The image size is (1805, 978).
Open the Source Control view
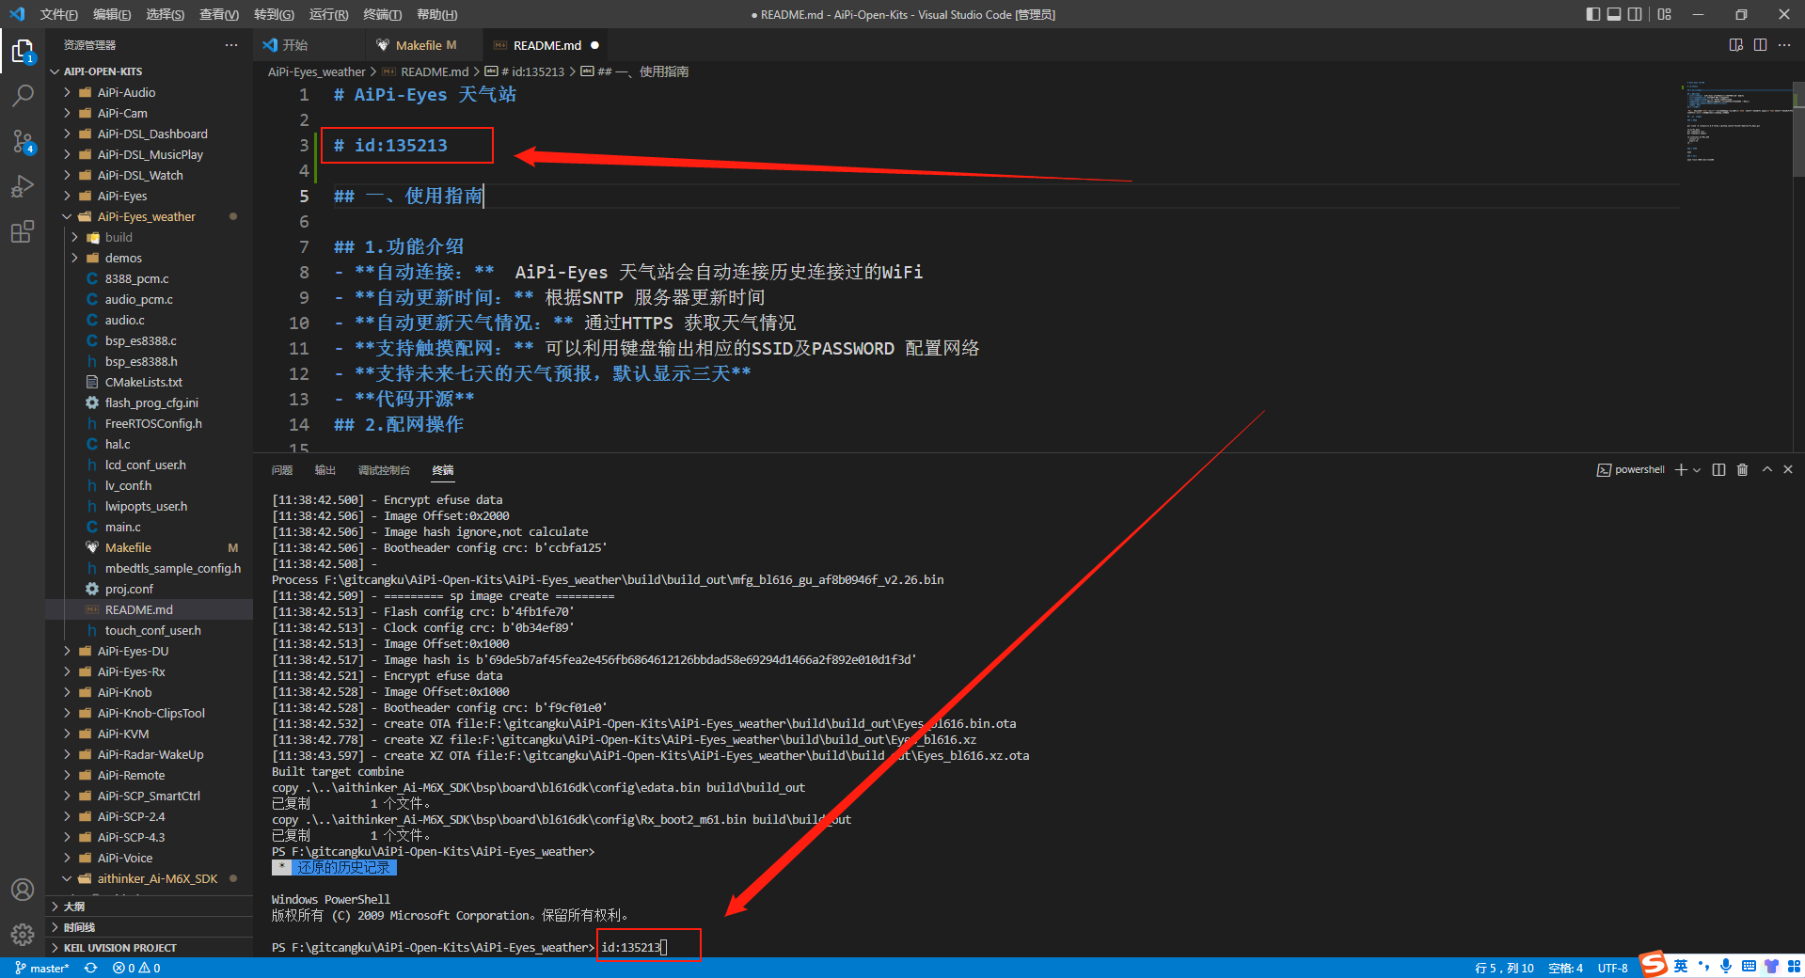pyautogui.click(x=23, y=141)
